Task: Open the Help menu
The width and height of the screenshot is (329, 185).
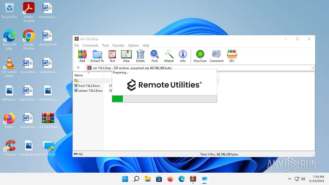Action: click(x=146, y=45)
